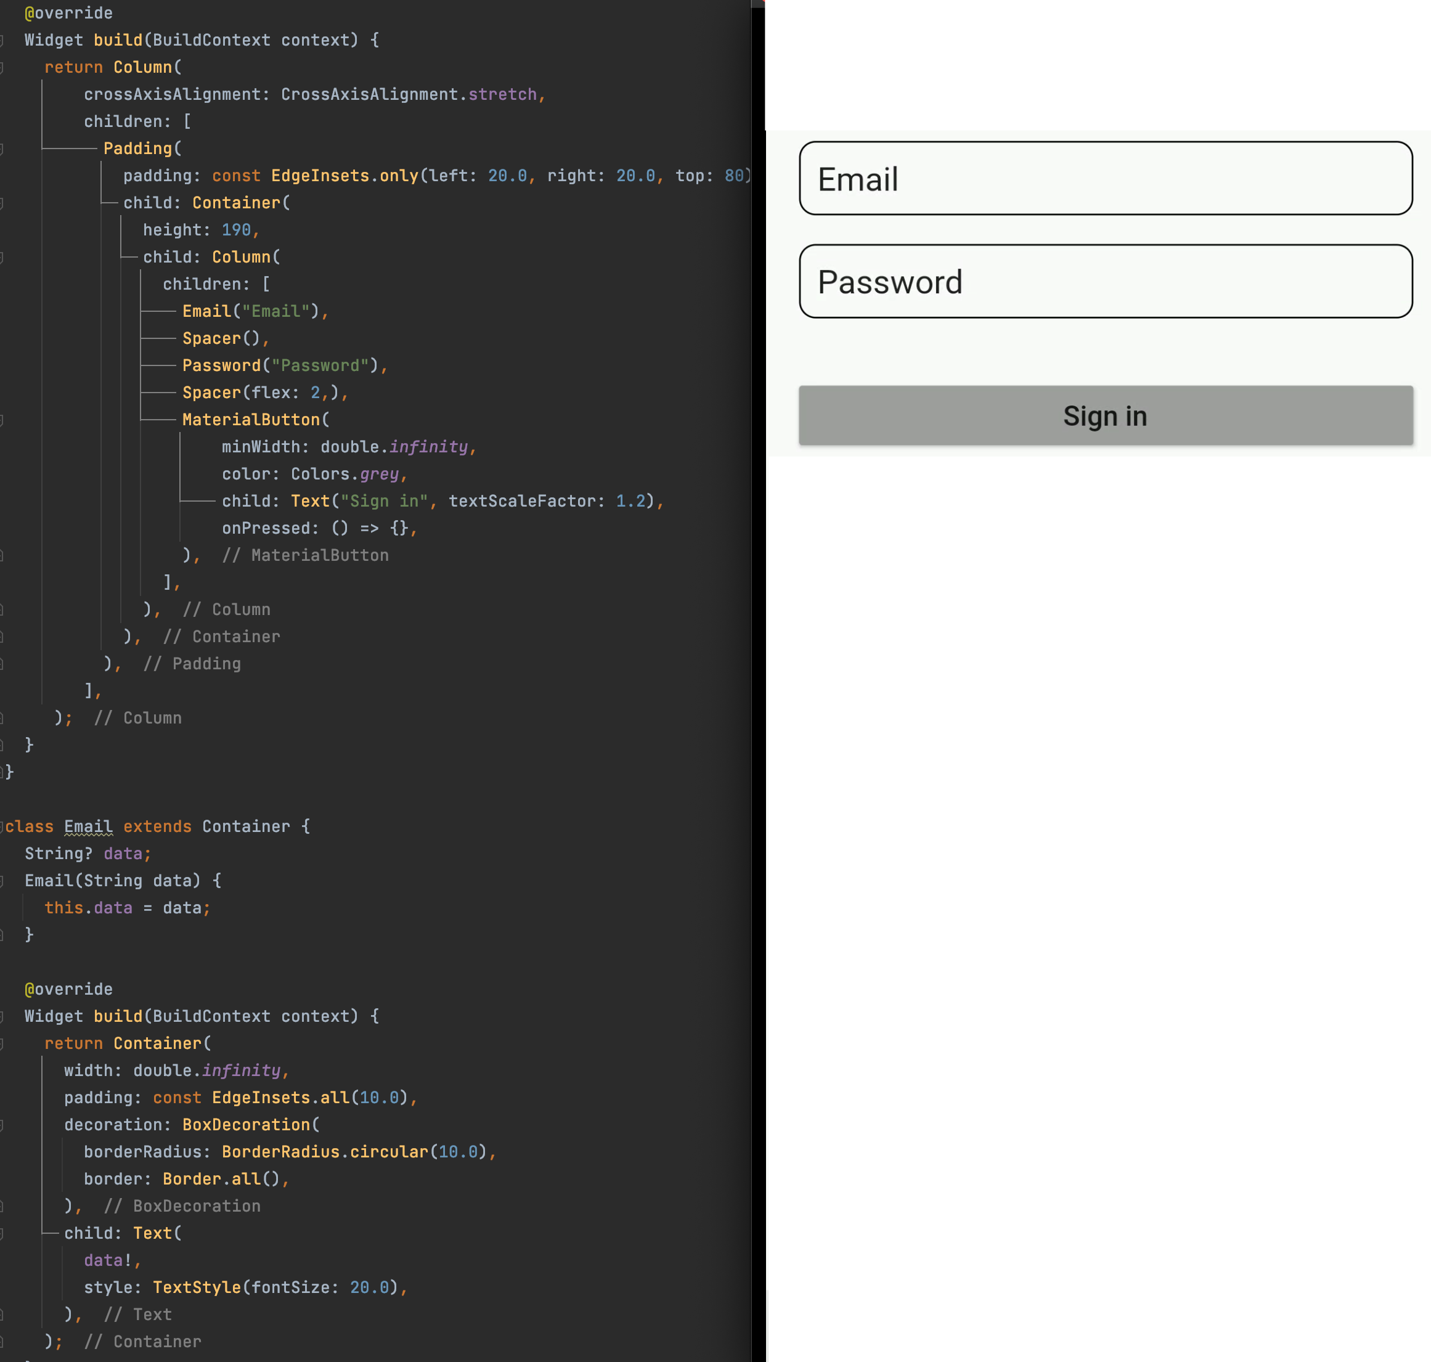The width and height of the screenshot is (1431, 1362).
Task: Click the '// MaterialButton' closing comment
Action: pos(305,555)
